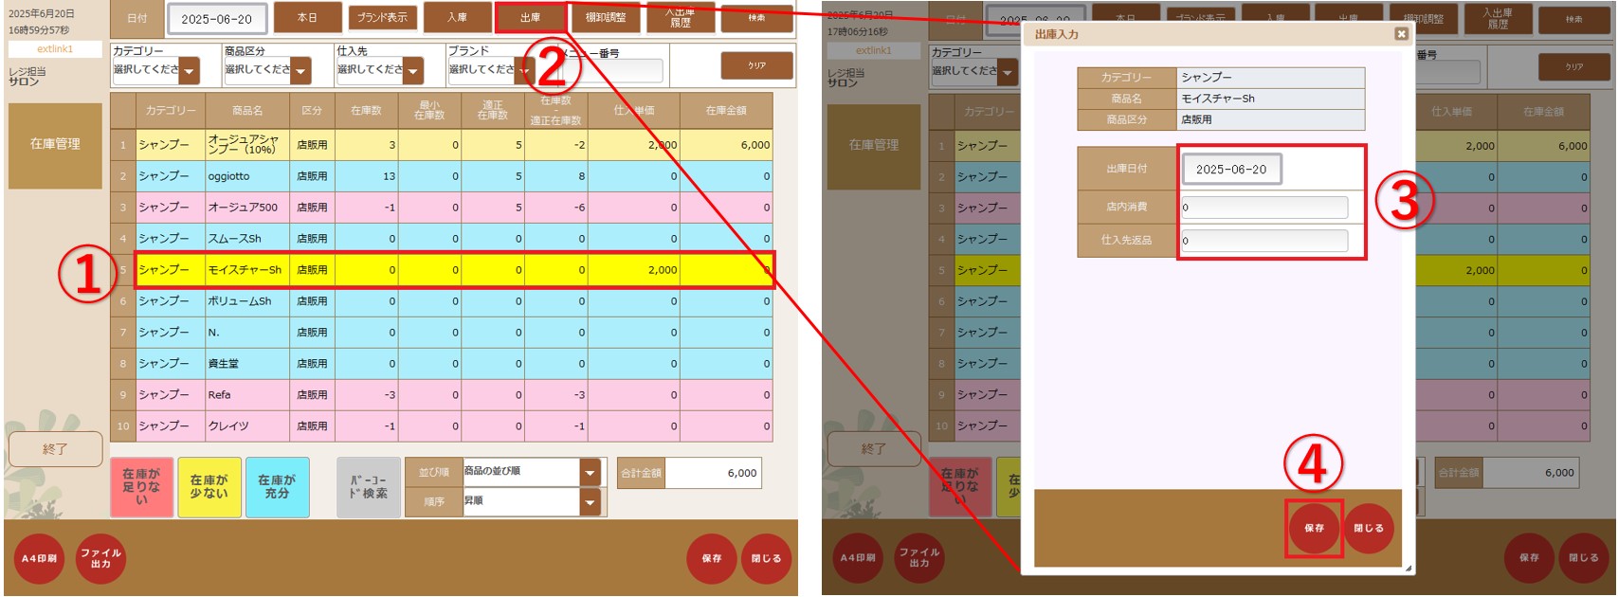The width and height of the screenshot is (1618, 597).
Task: Focus the 店内消費 quantity field
Action: tap(1264, 208)
